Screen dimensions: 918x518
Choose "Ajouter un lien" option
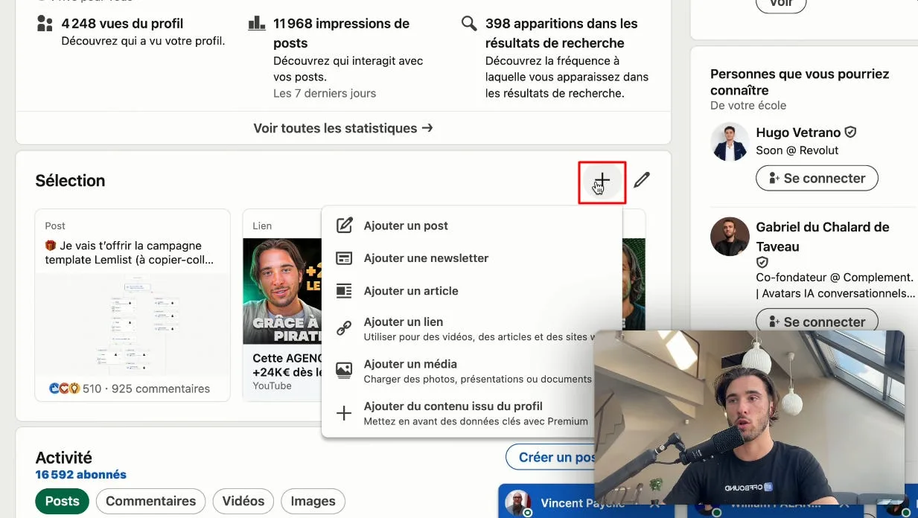[471, 328]
